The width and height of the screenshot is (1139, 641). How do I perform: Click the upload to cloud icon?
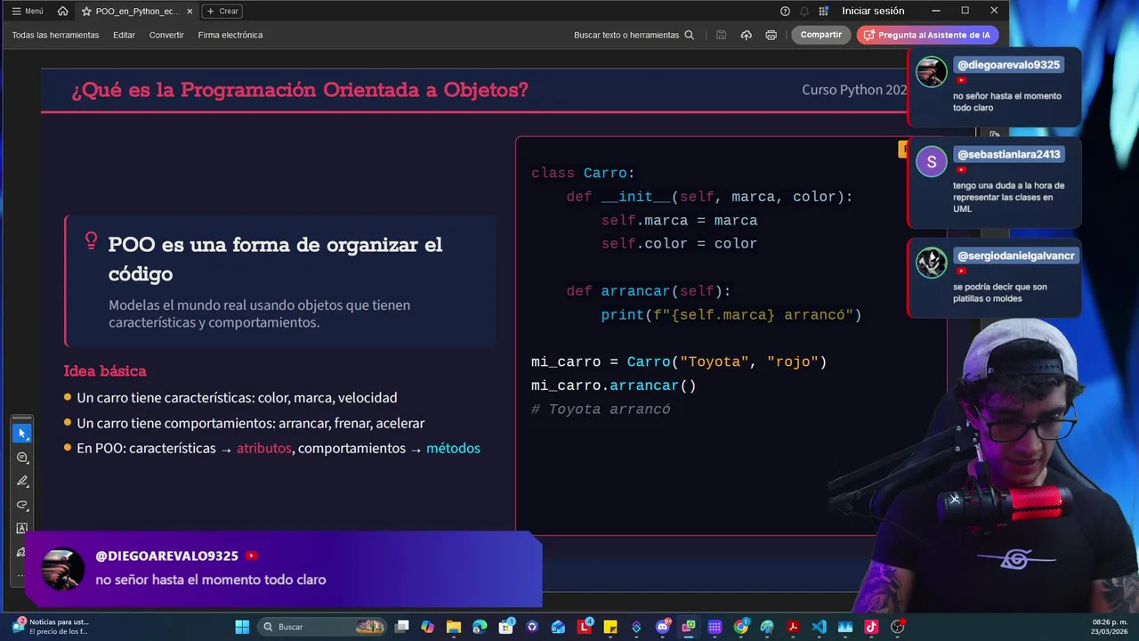click(746, 35)
